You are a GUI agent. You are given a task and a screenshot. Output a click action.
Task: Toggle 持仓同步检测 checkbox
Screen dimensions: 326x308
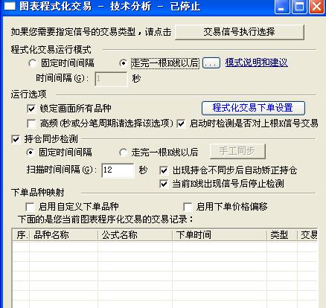[16, 139]
